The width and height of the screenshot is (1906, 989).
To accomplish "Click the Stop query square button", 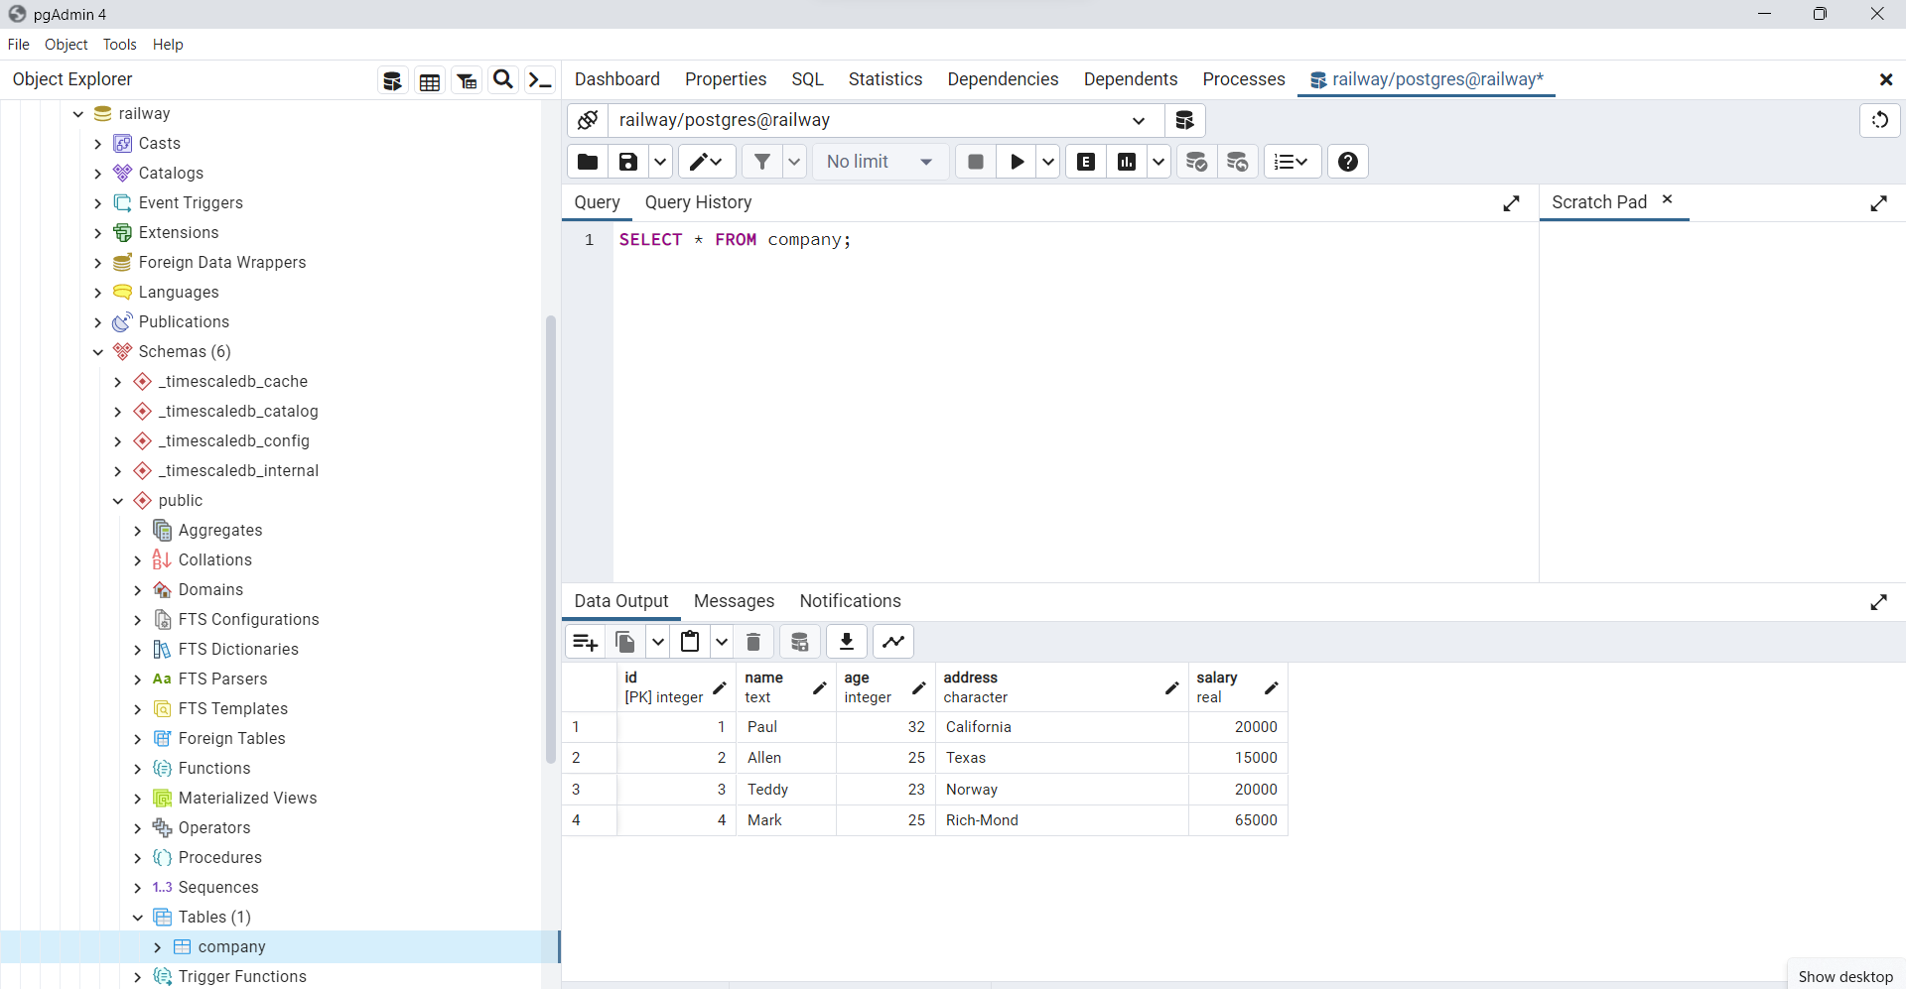I will 976,162.
